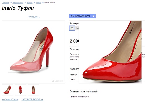Image resolution: width=145 pixels, height=103 pixels.
Task: Open the back-view shoe thumbnail
Action: 20,90
